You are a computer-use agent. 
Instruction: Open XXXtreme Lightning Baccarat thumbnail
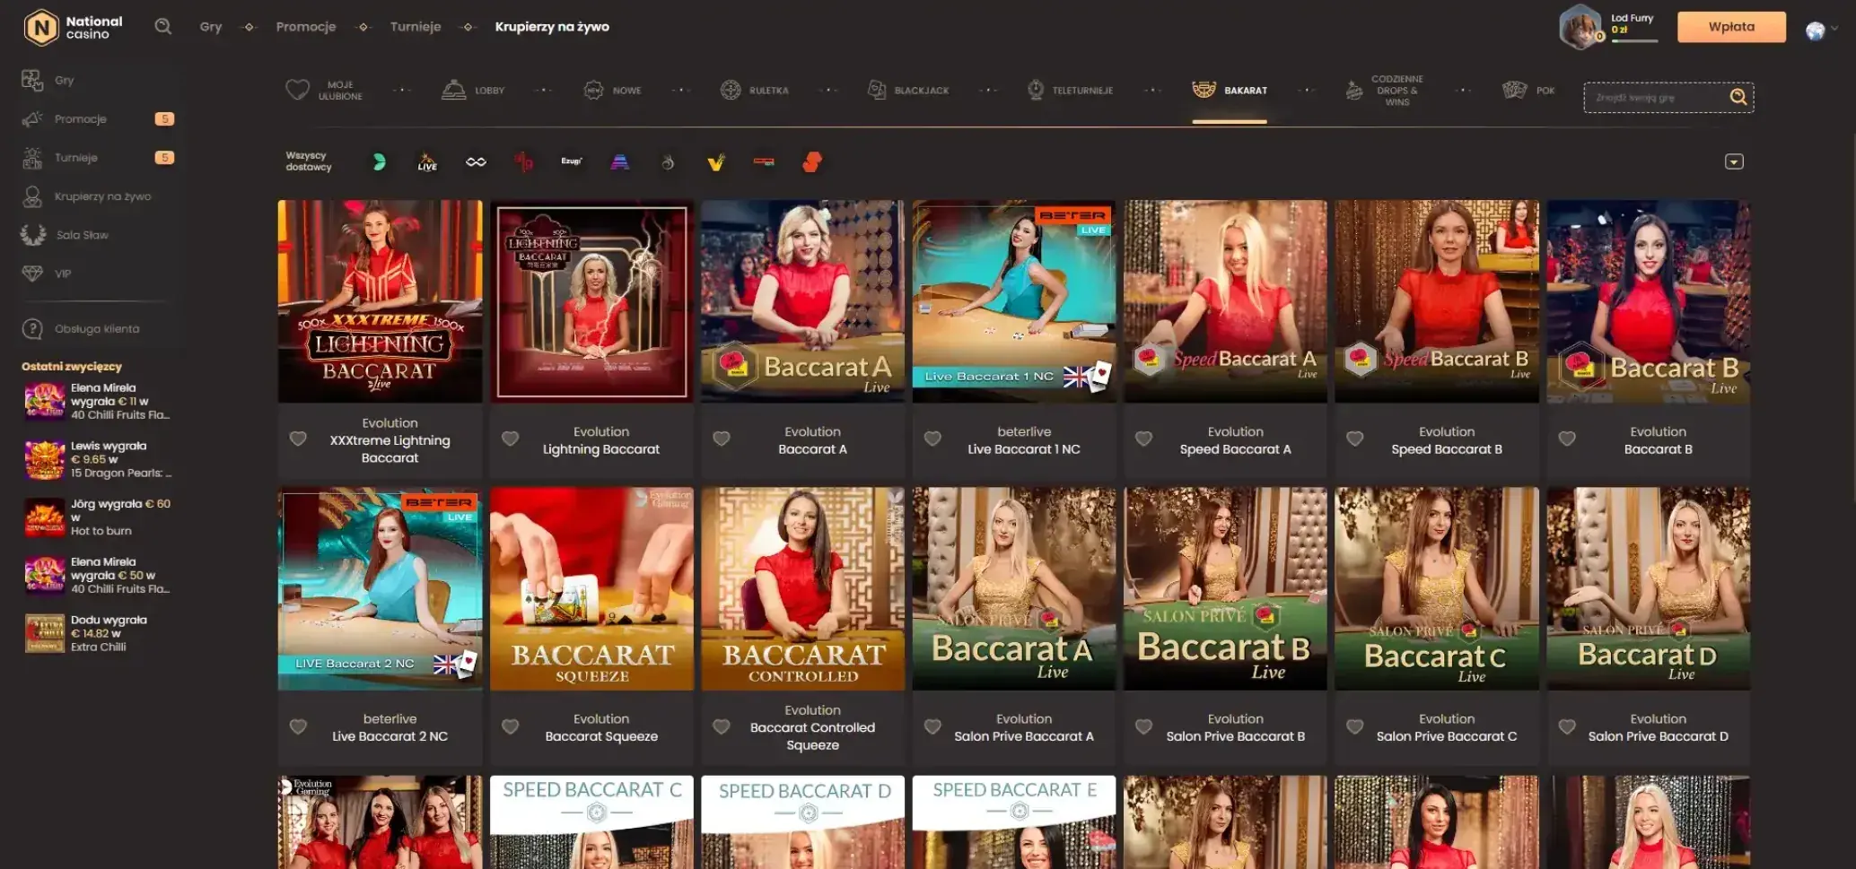point(380,301)
